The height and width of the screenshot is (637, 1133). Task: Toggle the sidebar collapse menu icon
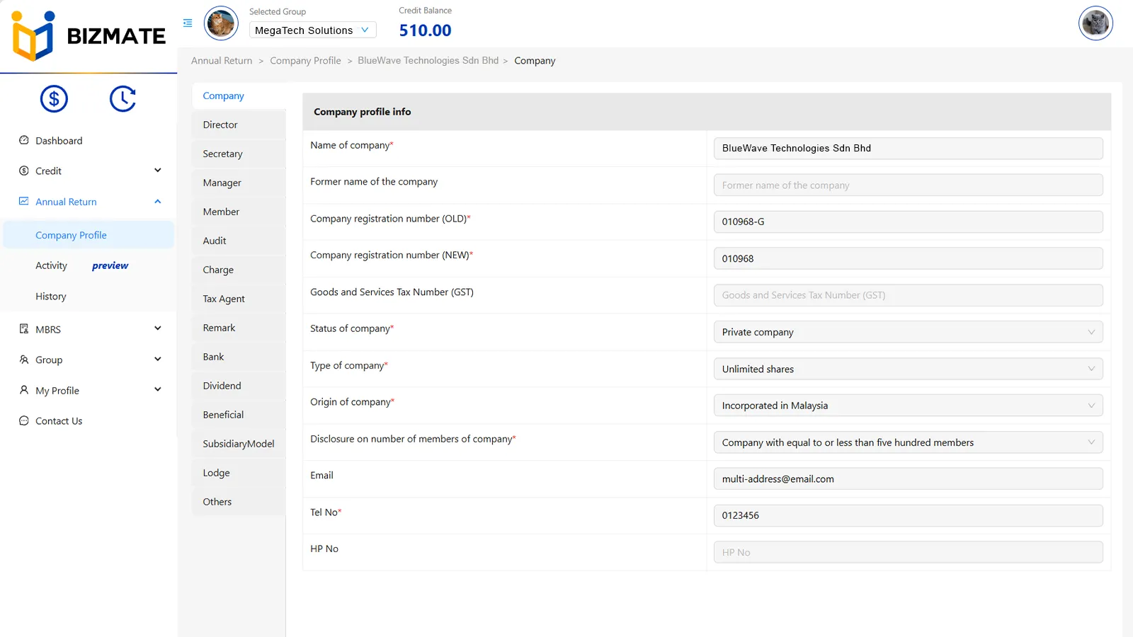(x=188, y=23)
